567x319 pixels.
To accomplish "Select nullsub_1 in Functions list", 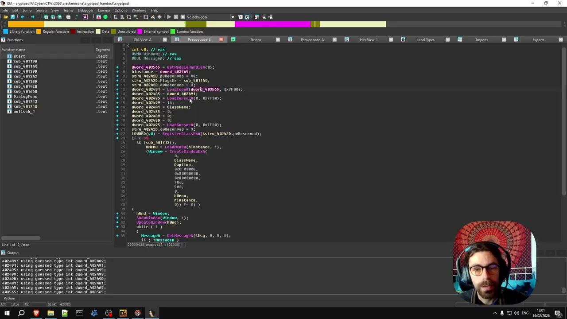I will pos(56,112).
